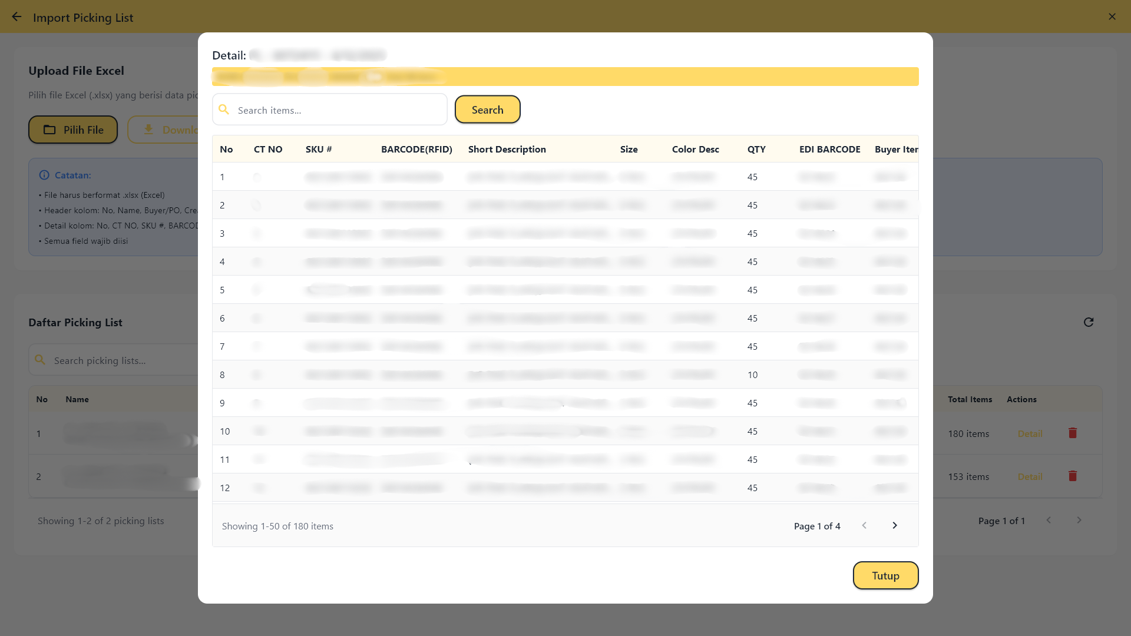Go to previous page of detail items
The width and height of the screenshot is (1131, 636).
pyautogui.click(x=864, y=526)
